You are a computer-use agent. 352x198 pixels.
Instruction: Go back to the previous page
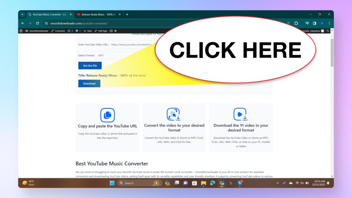point(23,23)
